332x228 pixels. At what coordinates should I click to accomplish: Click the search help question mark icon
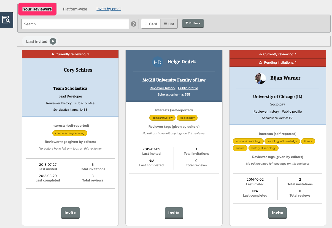point(134,24)
